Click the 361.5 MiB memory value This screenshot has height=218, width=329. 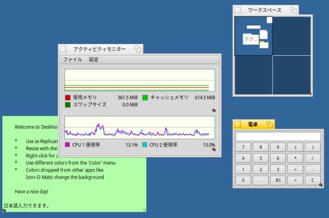pyautogui.click(x=128, y=97)
